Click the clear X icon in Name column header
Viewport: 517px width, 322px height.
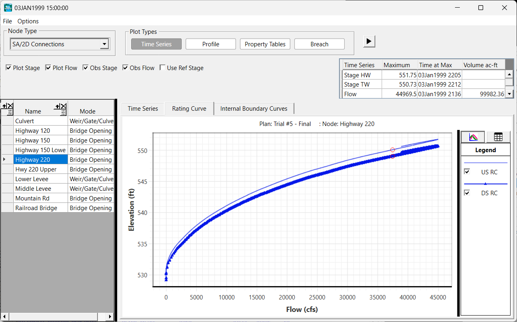click(x=63, y=106)
